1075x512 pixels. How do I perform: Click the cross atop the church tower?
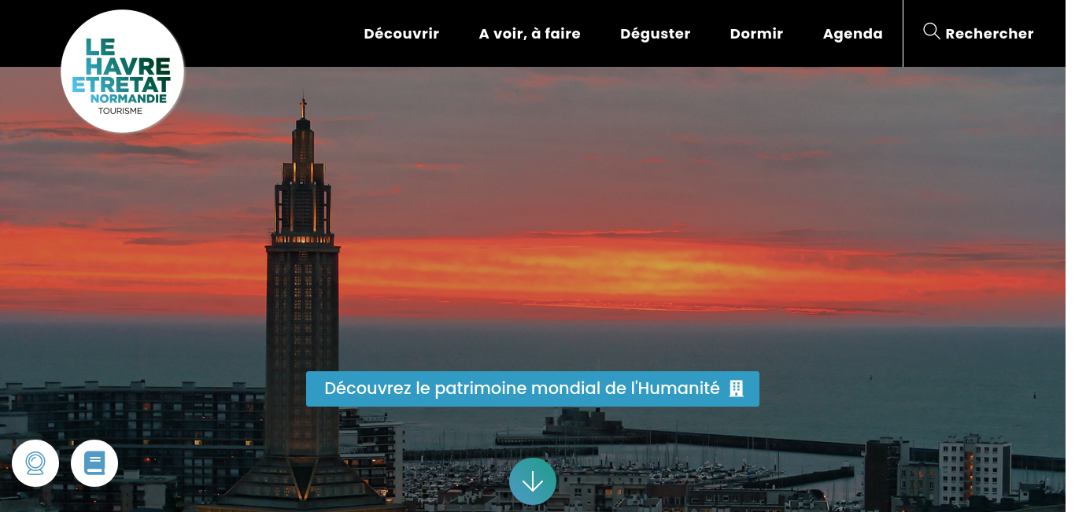[x=303, y=106]
